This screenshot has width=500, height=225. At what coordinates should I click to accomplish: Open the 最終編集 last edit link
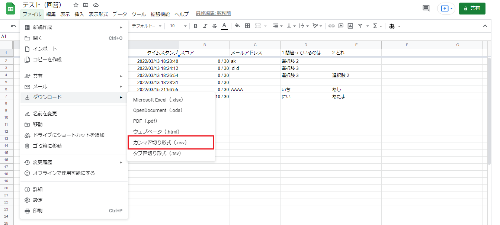click(213, 13)
